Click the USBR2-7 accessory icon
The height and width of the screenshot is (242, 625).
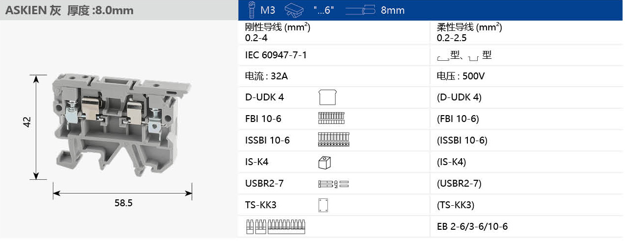(x=333, y=184)
